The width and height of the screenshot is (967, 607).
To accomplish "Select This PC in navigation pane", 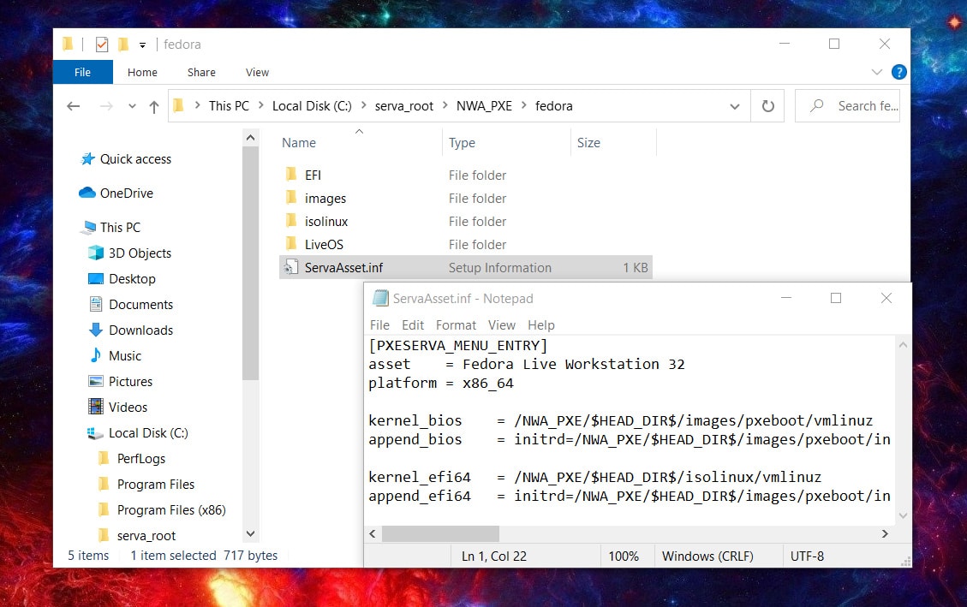I will click(x=120, y=228).
